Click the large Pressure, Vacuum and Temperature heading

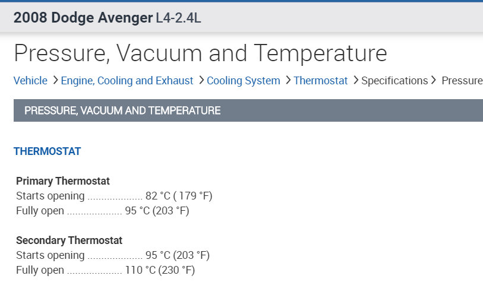click(x=200, y=53)
